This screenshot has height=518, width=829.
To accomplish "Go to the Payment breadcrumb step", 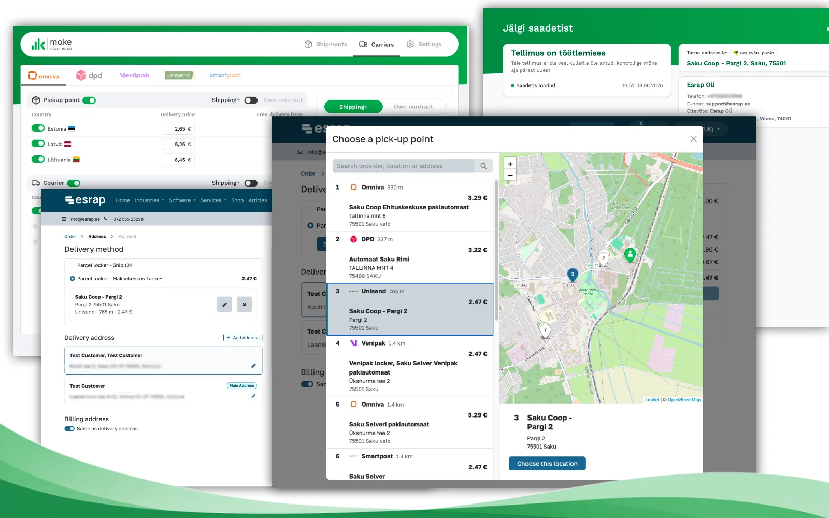I will coord(127,237).
